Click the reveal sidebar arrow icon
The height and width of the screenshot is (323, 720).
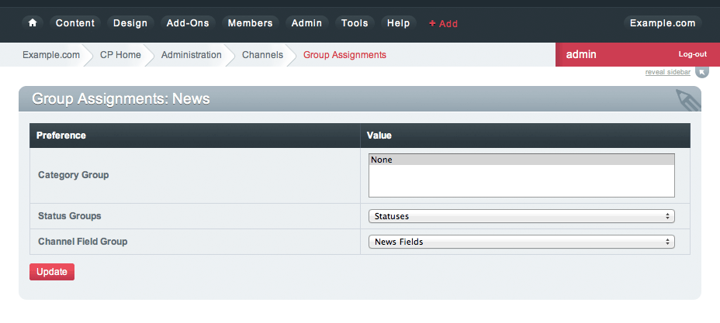pyautogui.click(x=702, y=72)
